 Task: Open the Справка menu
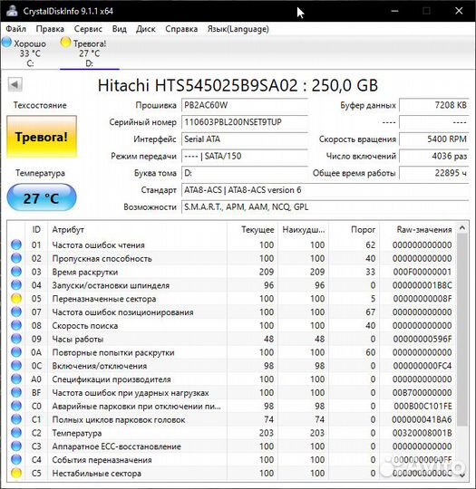click(x=181, y=29)
